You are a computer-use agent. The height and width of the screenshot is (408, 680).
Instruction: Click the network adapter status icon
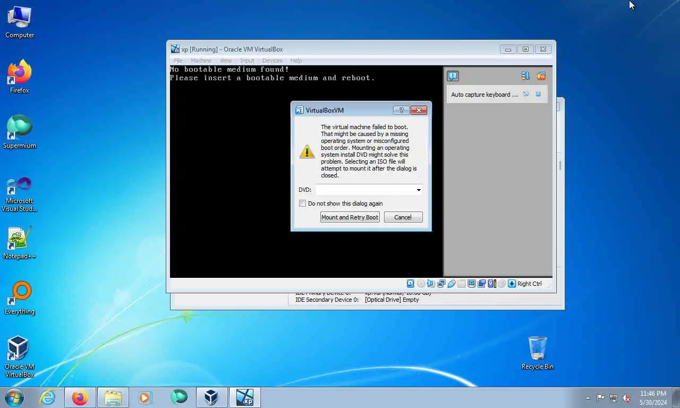click(x=441, y=284)
